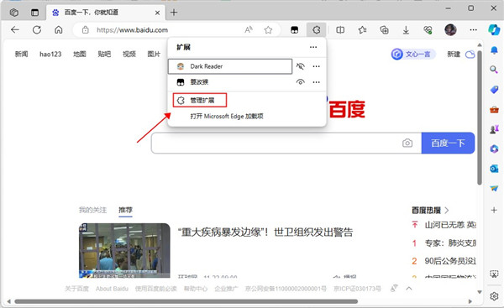Switch to 推荐 feed tab
The width and height of the screenshot is (504, 308).
(x=125, y=210)
